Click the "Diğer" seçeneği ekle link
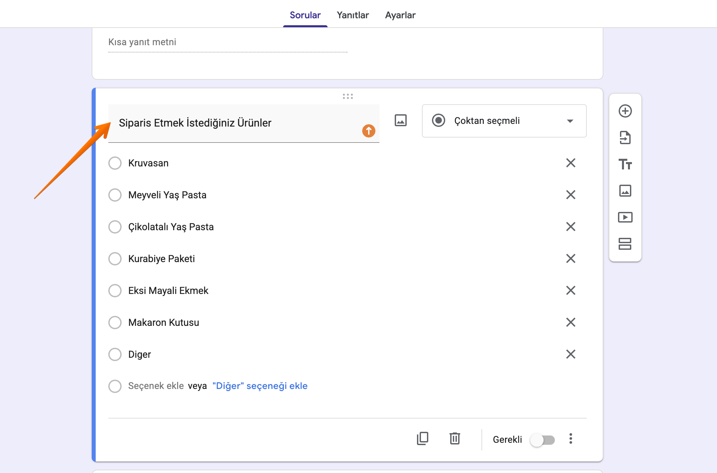The height and width of the screenshot is (473, 717). pyautogui.click(x=260, y=386)
